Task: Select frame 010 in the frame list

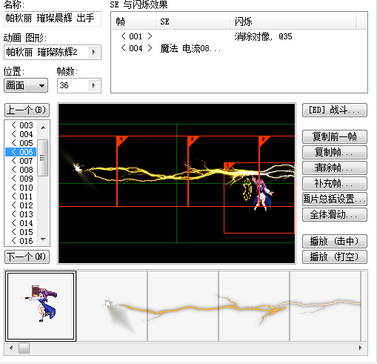Action: point(21,188)
